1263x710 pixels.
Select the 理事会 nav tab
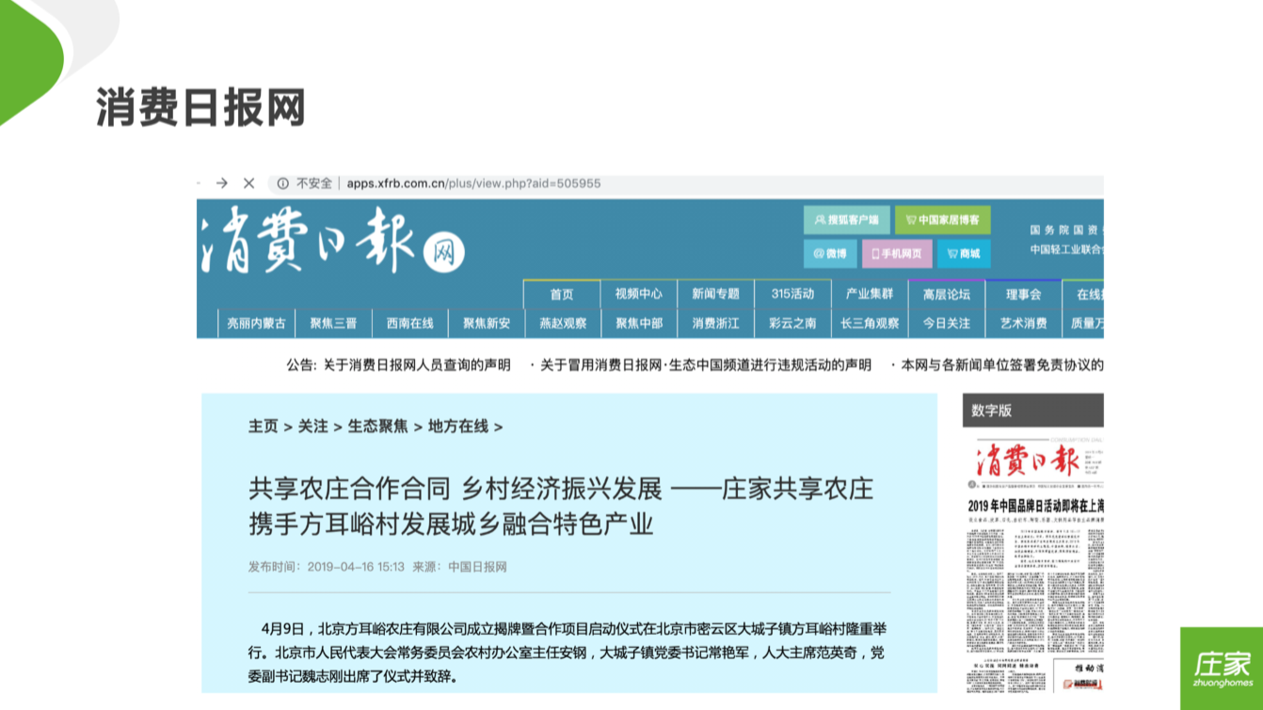point(1023,294)
